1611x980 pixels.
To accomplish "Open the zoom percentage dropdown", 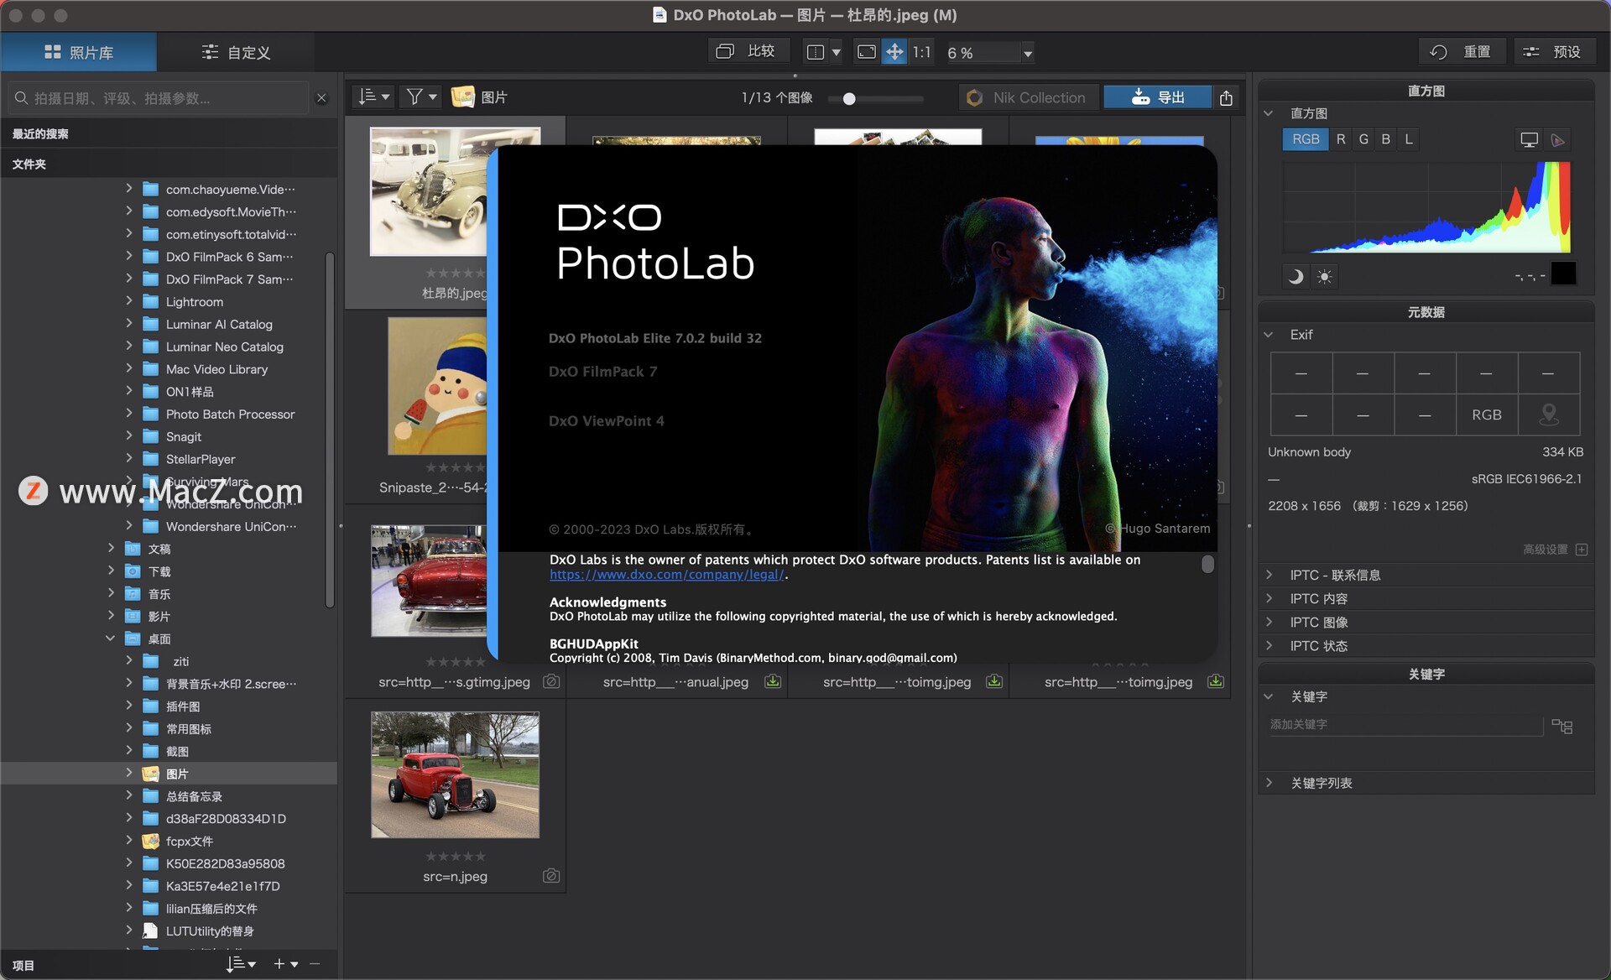I will (1027, 53).
